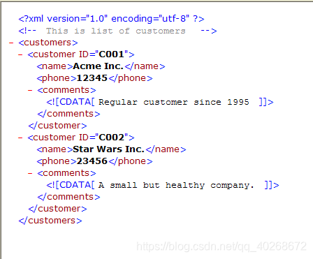The image size is (313, 259).
Task: Collapse the customer C001 node
Action: tap(20, 54)
